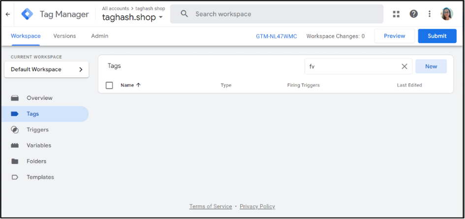Click the Submit button

point(437,36)
